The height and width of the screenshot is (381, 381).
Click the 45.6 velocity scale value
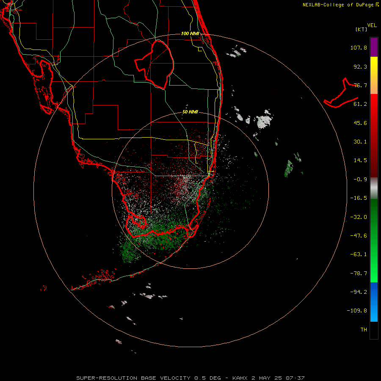coord(360,123)
